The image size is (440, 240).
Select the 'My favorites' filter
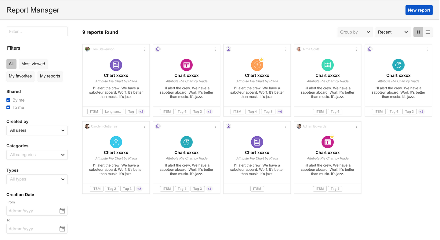(20, 76)
